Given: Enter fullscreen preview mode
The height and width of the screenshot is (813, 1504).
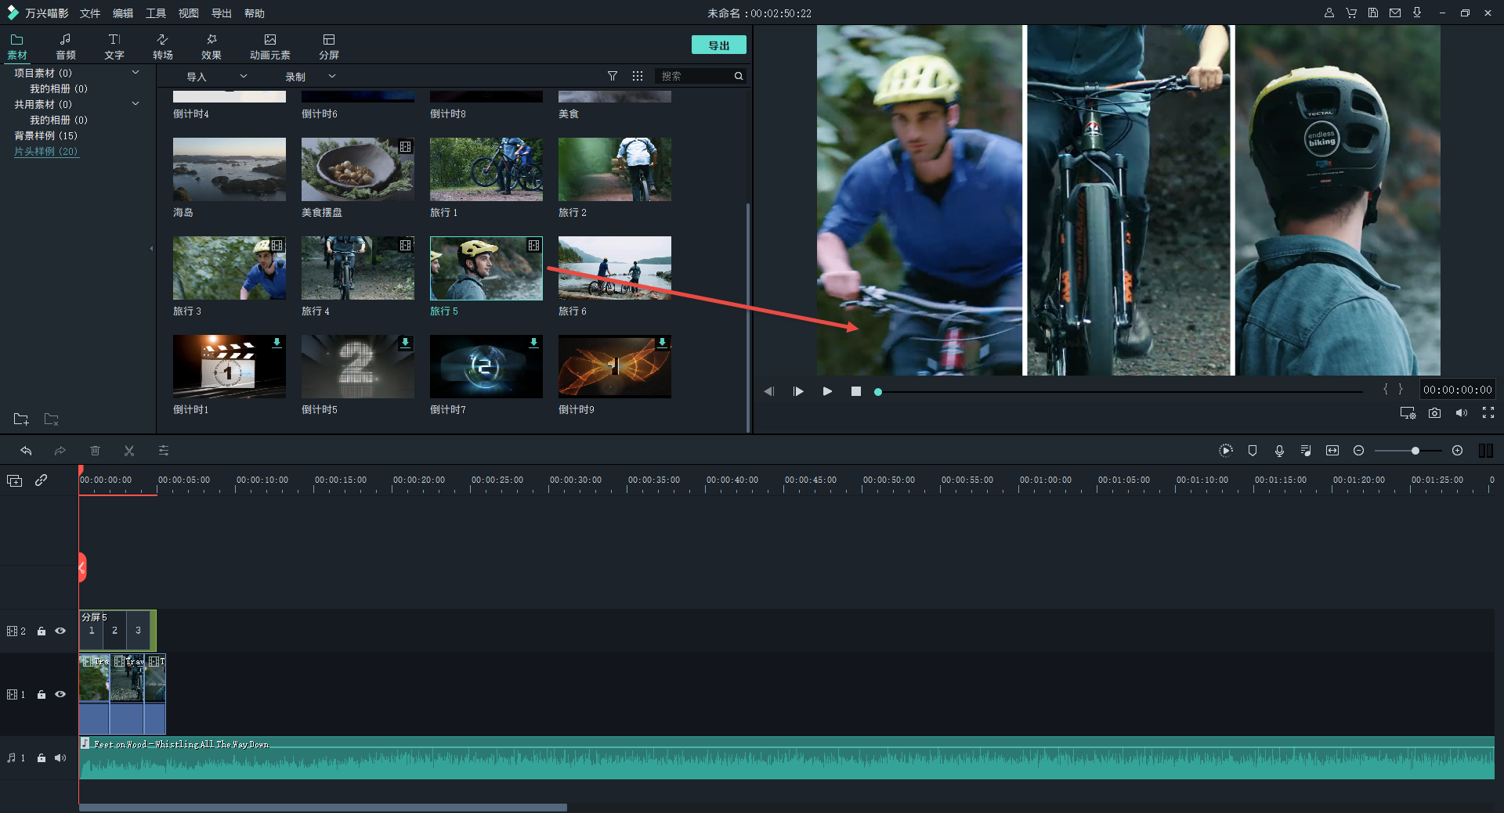Looking at the screenshot, I should click(x=1488, y=413).
